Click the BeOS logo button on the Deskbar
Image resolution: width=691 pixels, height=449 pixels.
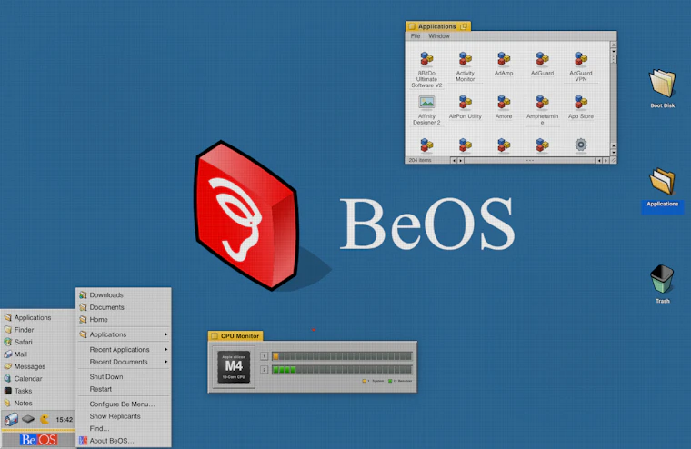tap(38, 440)
